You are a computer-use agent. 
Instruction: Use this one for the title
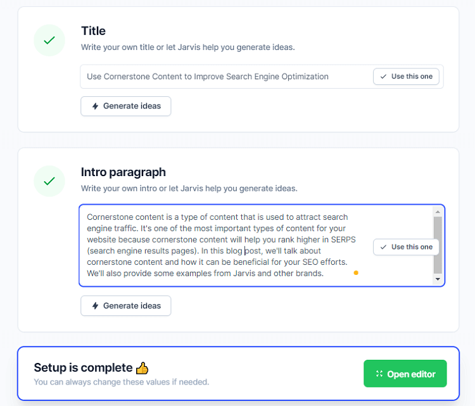pyautogui.click(x=406, y=77)
